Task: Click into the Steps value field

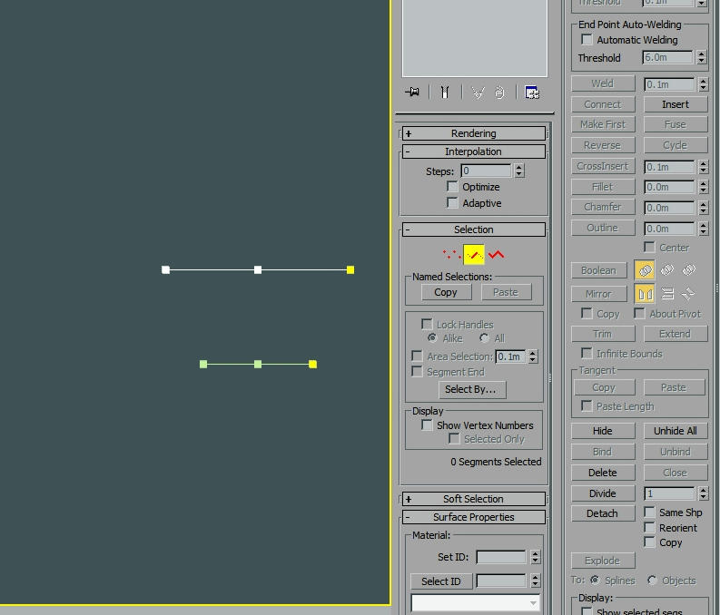Action: tap(486, 171)
